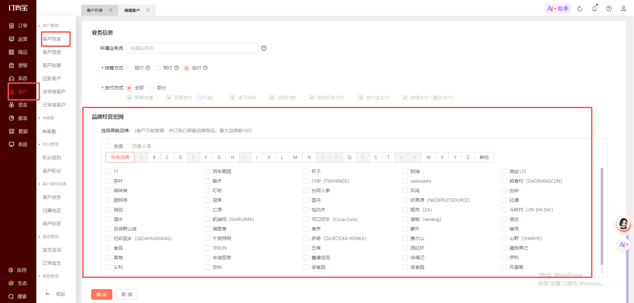The width and height of the screenshot is (634, 303).
Task: Check the 蒙牛 brand checkbox
Action: [405, 229]
